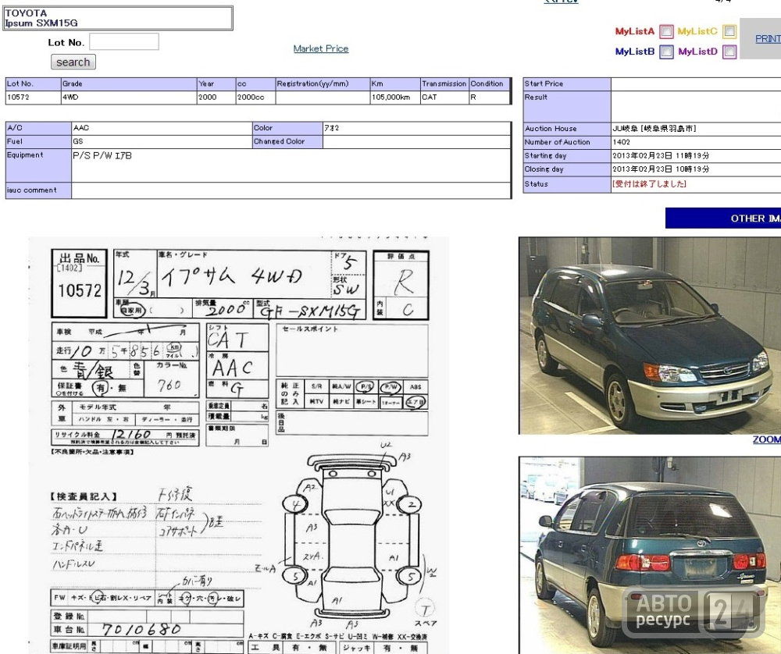Viewport: 781px width, 654px height.
Task: Click the Starting day date value
Action: click(661, 156)
